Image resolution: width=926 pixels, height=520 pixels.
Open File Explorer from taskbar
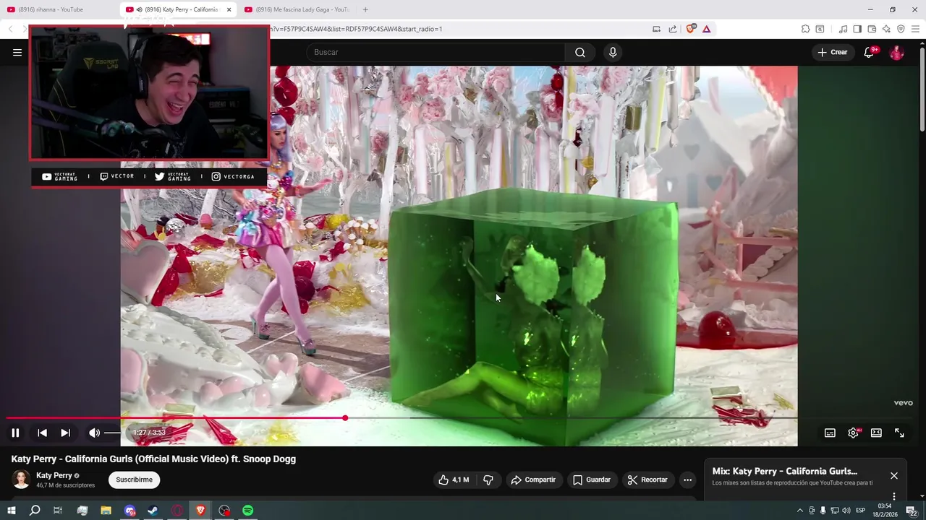click(106, 511)
